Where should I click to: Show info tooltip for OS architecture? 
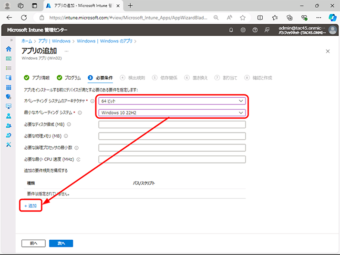coord(93,101)
